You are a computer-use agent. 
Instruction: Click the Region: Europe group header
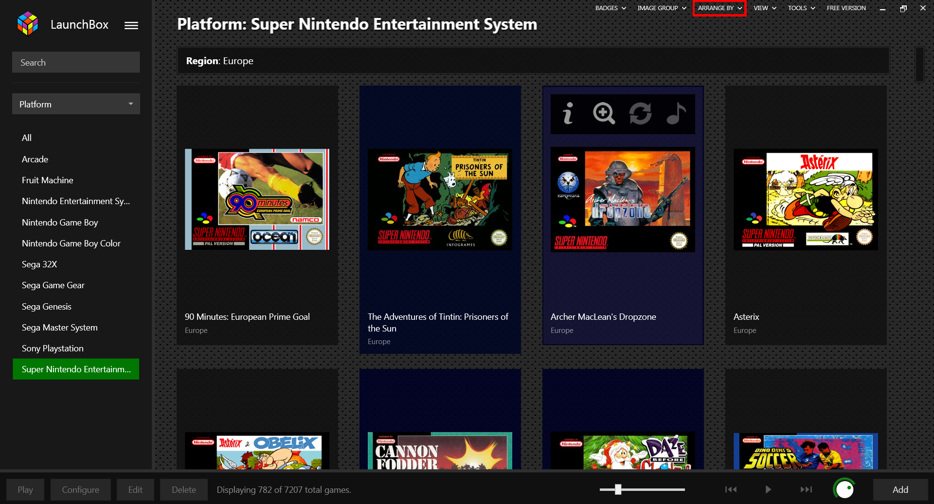(x=533, y=61)
